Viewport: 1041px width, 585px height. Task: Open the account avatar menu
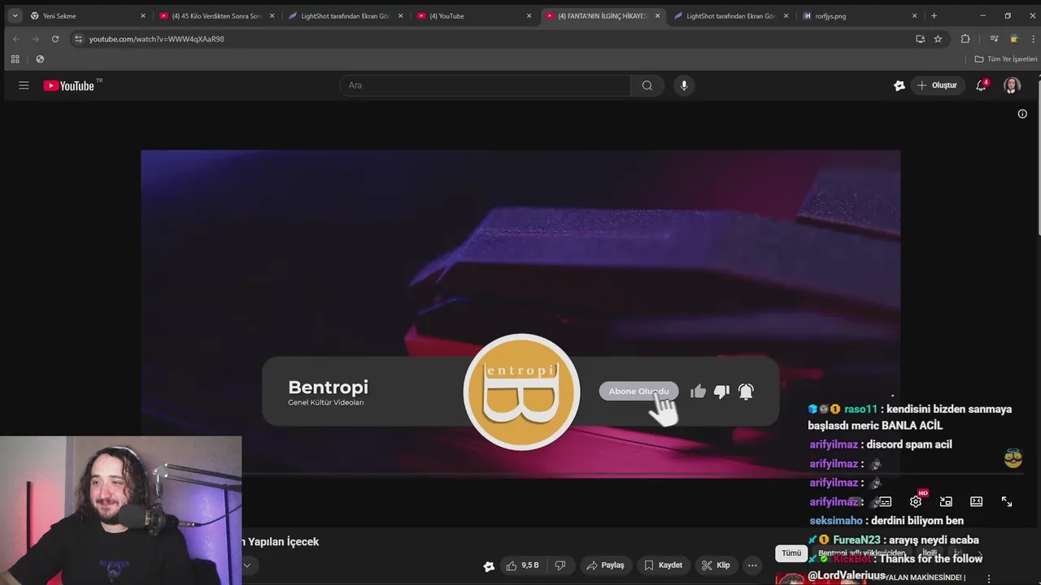[1012, 85]
